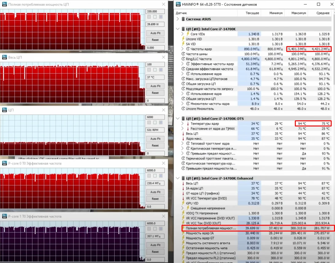Toggle the middle checkbox in the P-core 0 T0 graph
The image size is (335, 263).
[x=155, y=176]
